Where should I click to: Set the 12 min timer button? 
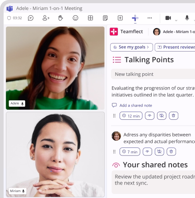(131, 116)
